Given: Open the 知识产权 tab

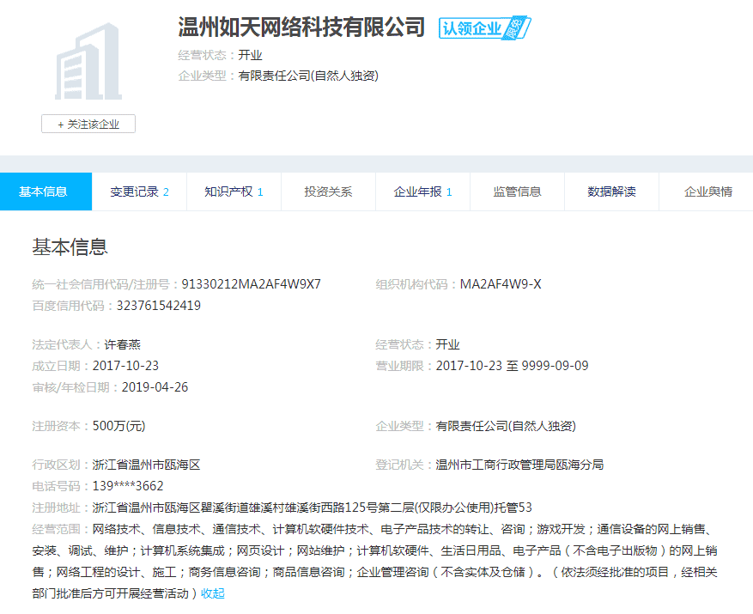Looking at the screenshot, I should pyautogui.click(x=234, y=191).
